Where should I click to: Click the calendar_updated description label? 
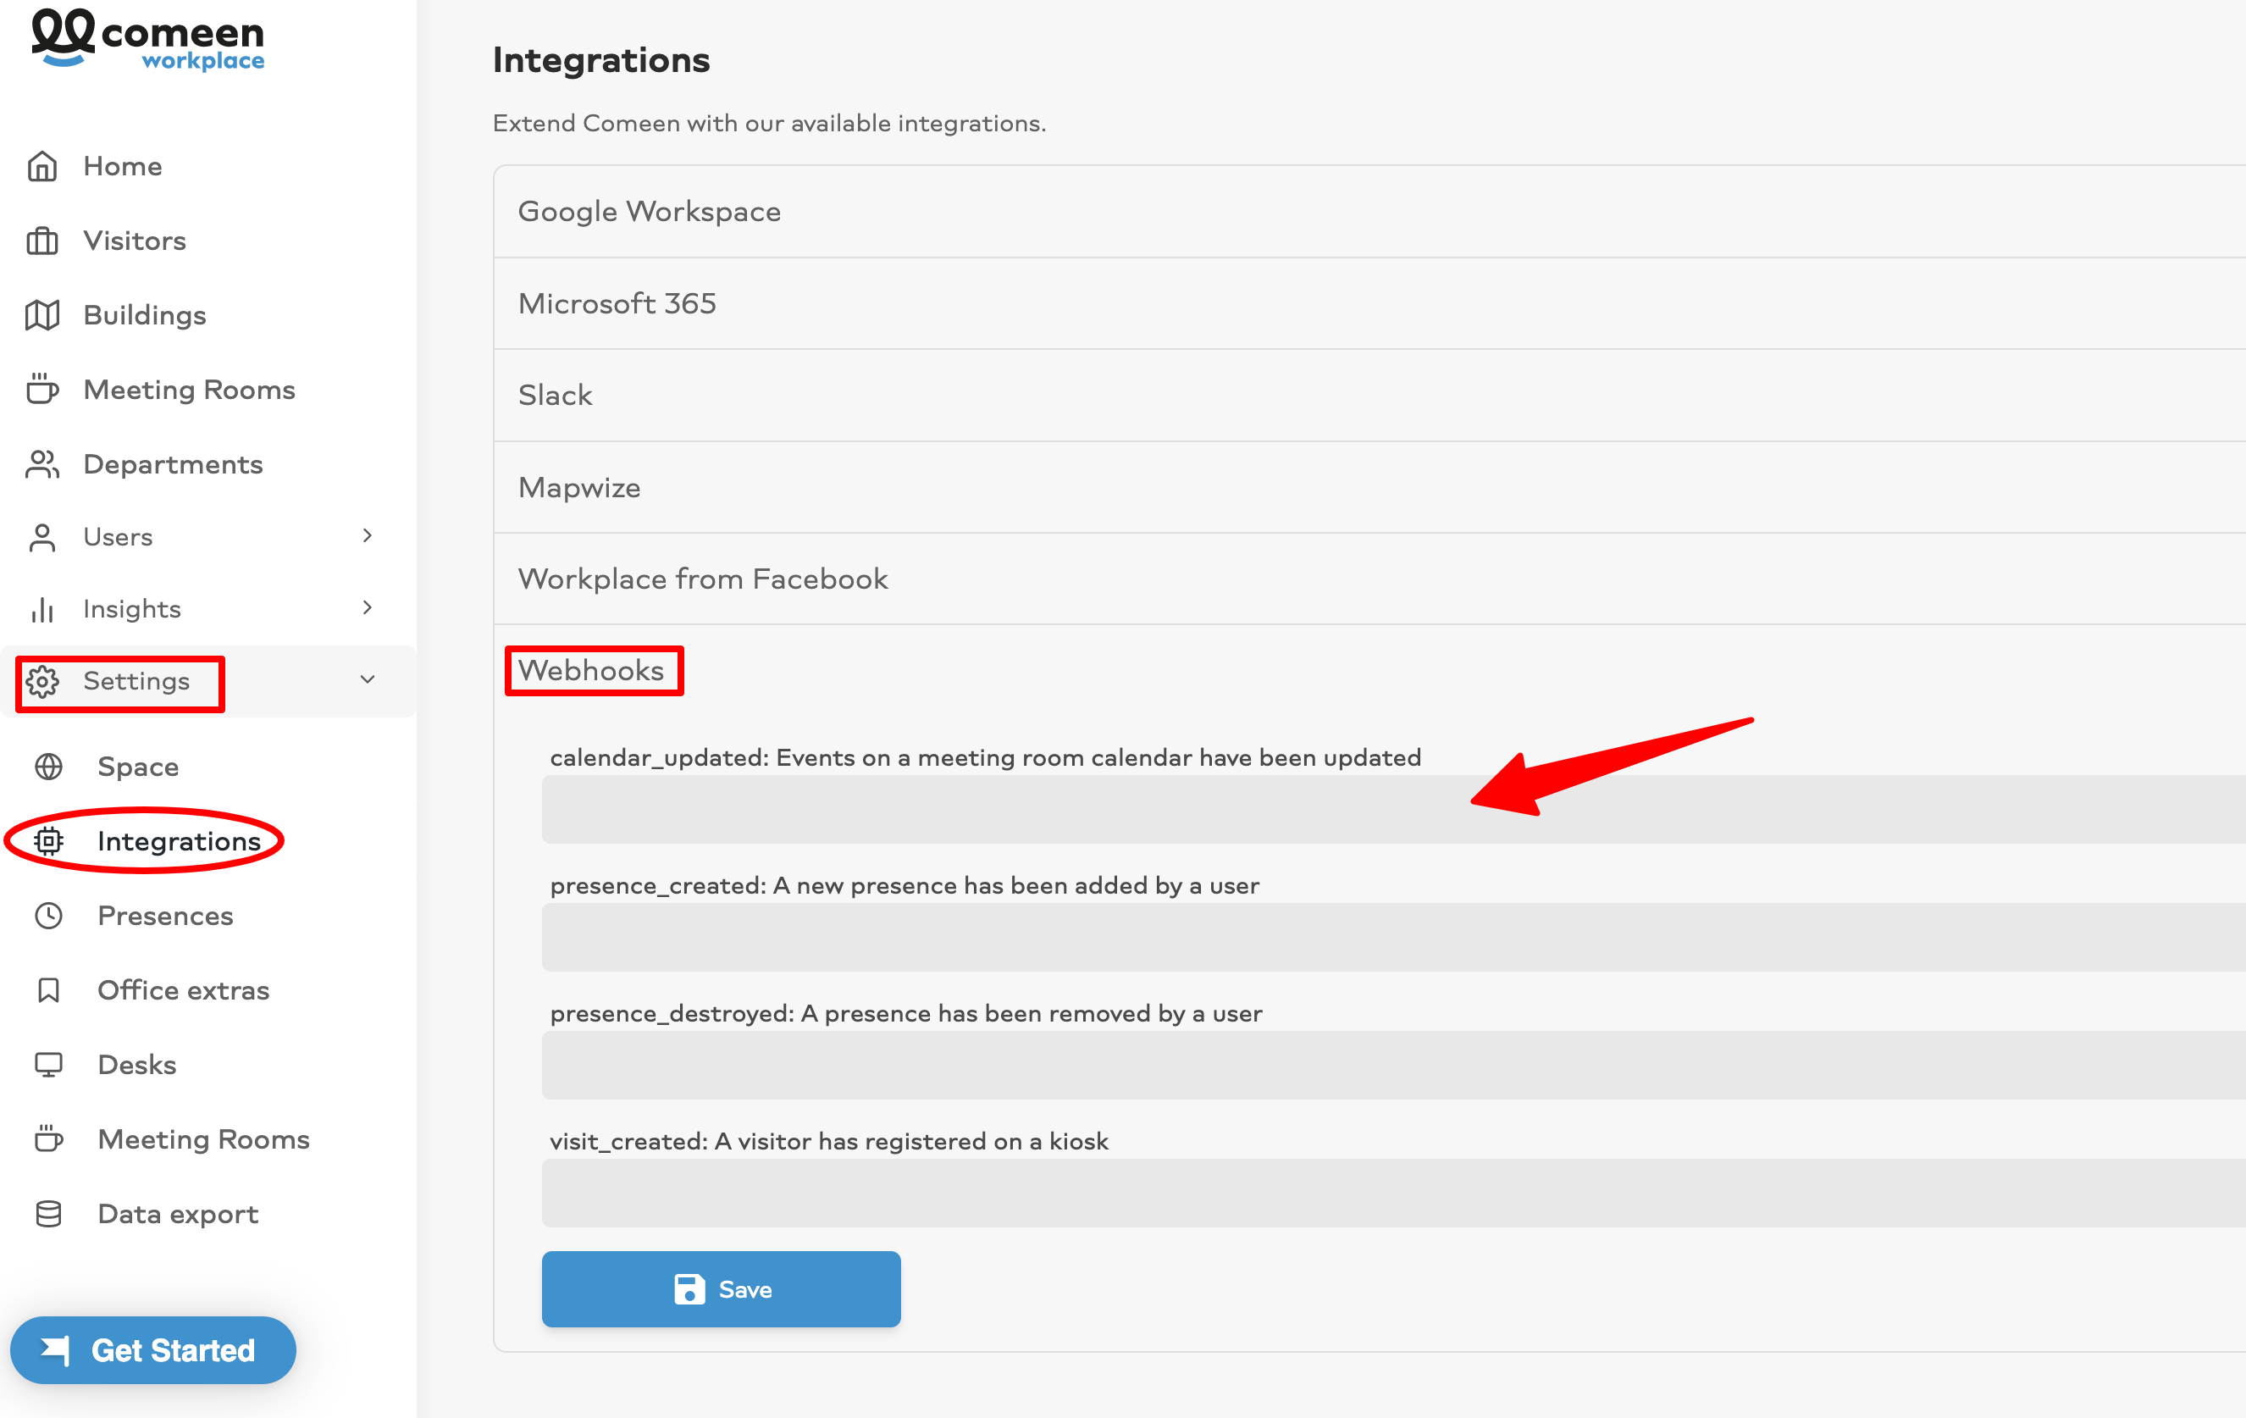[985, 757]
